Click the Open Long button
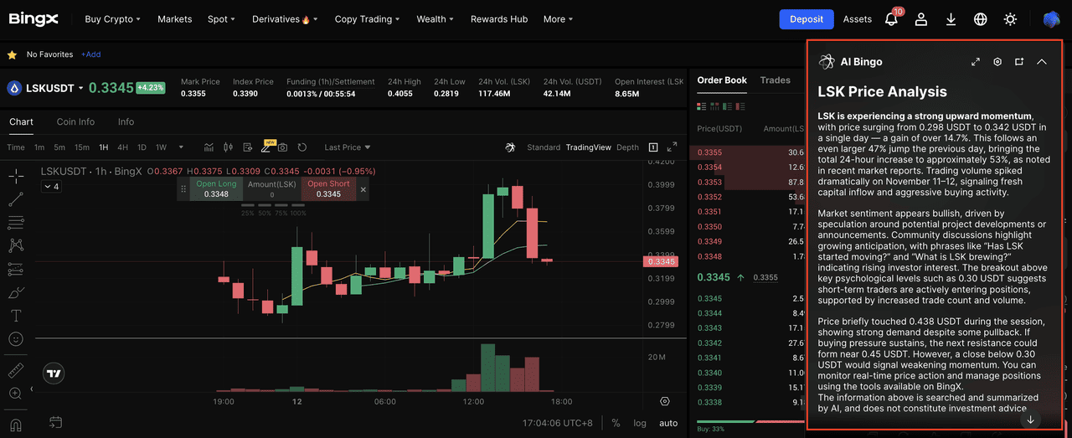The image size is (1072, 438). click(216, 189)
